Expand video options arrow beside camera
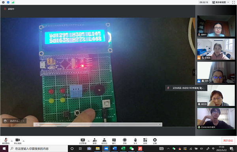Screen dimensions: 237x152 point(24,141)
